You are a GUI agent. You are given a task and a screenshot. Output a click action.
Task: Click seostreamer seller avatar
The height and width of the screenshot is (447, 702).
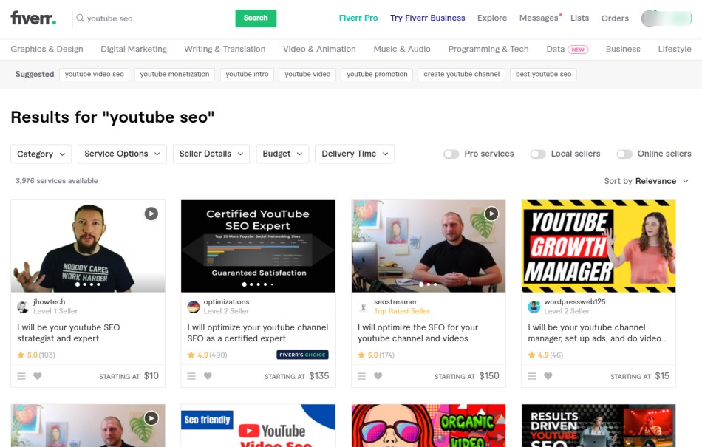click(x=364, y=307)
